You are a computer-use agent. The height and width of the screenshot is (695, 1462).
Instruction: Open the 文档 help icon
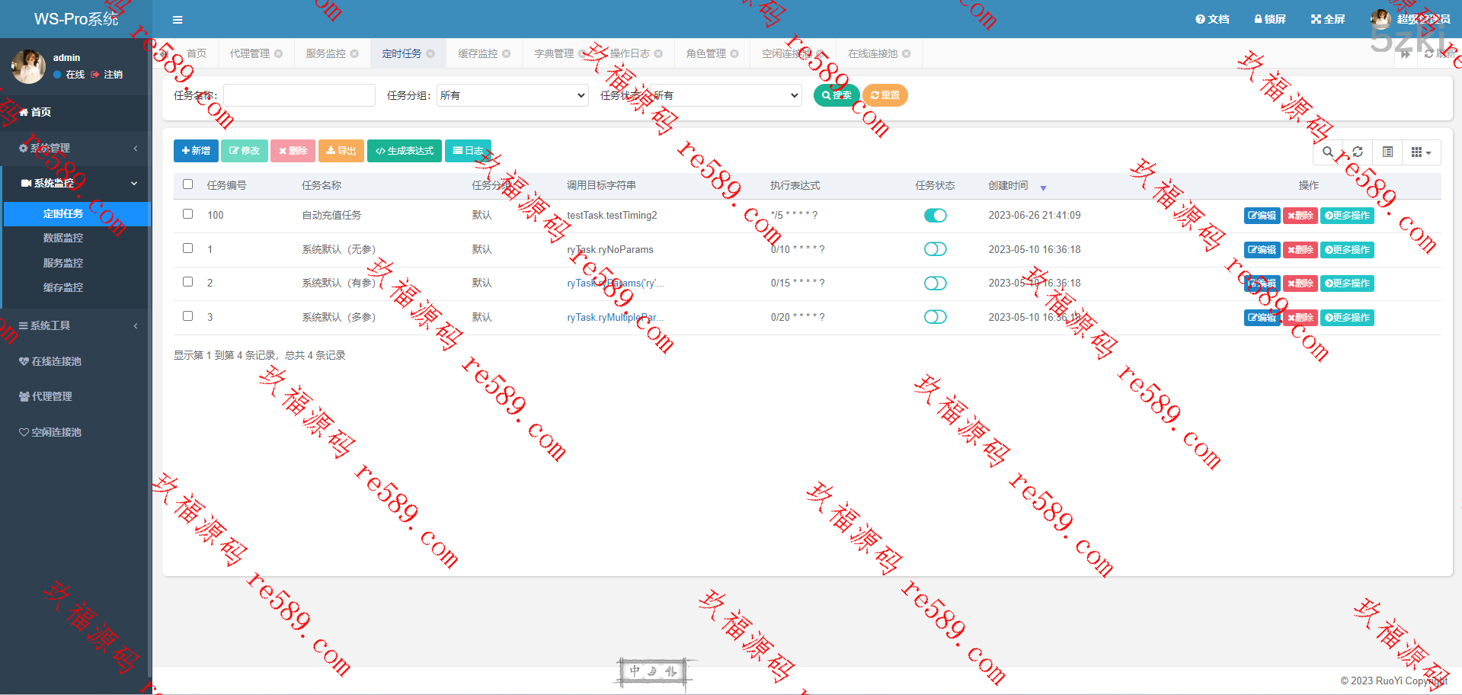coord(1212,19)
